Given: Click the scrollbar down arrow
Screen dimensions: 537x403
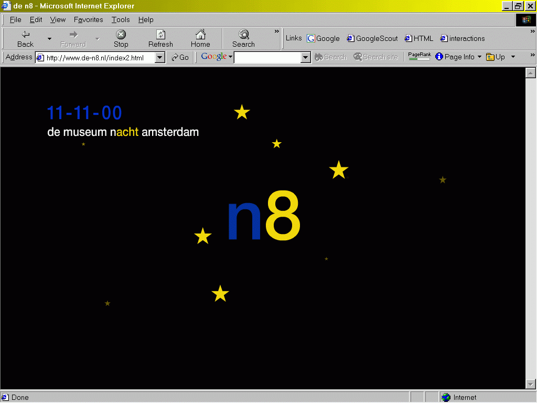Looking at the screenshot, I should [x=530, y=384].
